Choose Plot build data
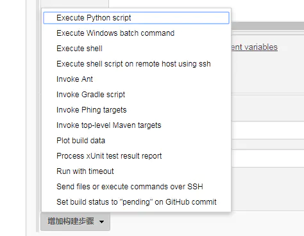Viewport: 304px width, 236px height. 136,141
